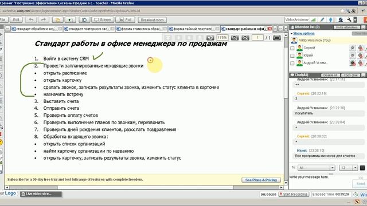Check the checkbox next to Юрий

(x=292, y=56)
